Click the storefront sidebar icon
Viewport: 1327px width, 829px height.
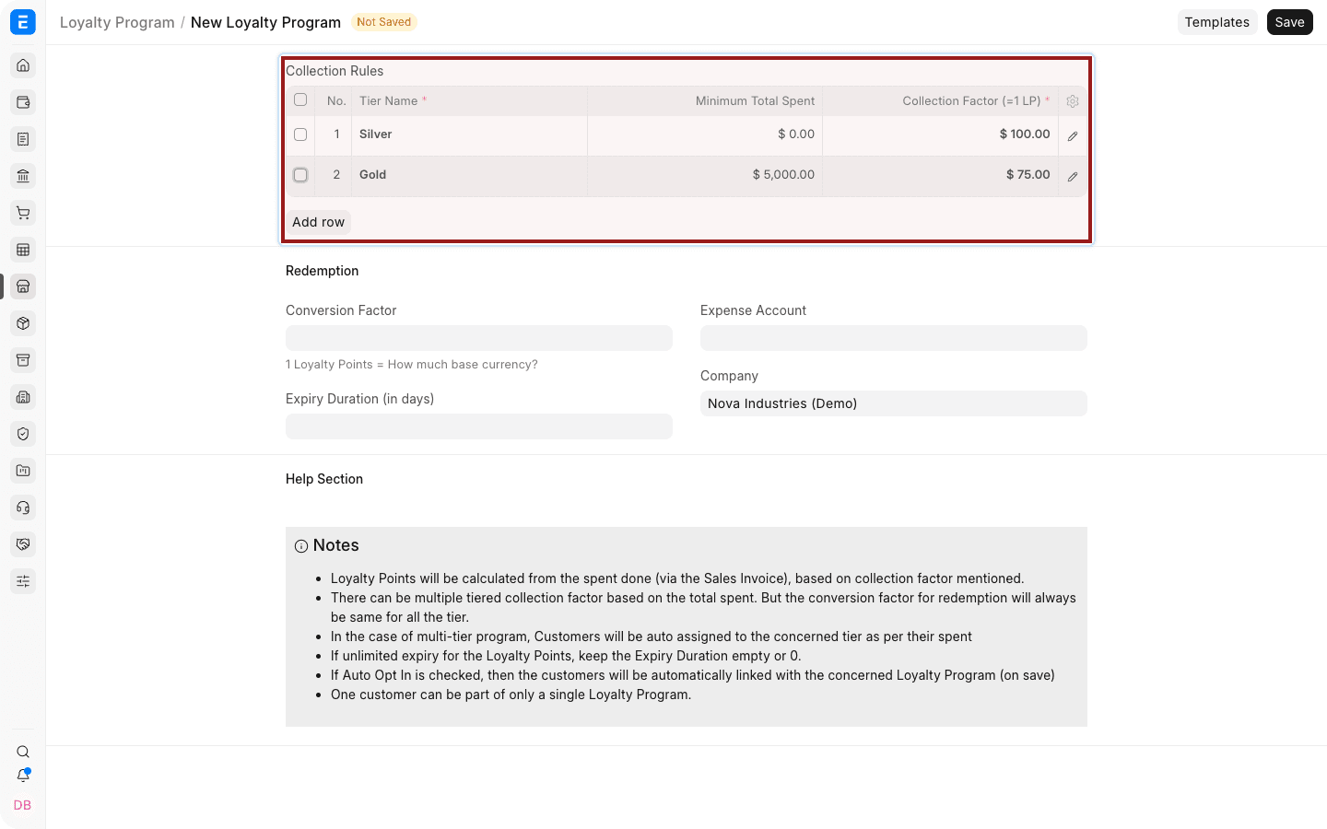point(23,286)
